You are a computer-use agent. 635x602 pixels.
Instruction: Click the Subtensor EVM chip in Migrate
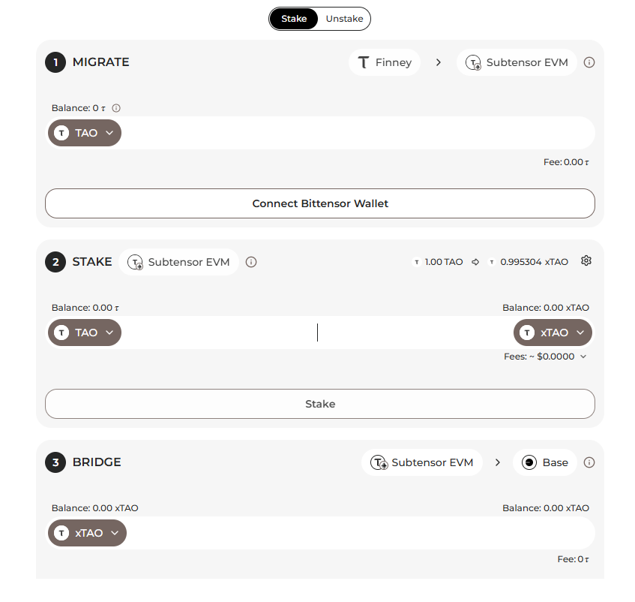point(517,62)
